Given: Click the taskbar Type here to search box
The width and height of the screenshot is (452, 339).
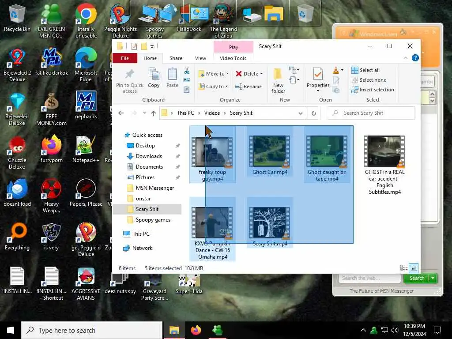Looking at the screenshot, I should [92, 330].
